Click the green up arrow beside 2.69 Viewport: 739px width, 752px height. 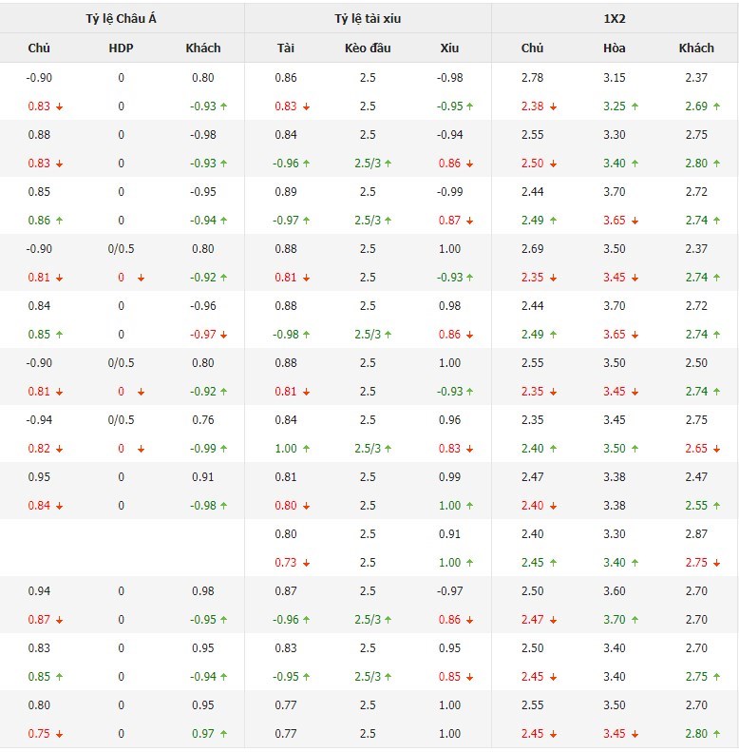click(x=716, y=106)
